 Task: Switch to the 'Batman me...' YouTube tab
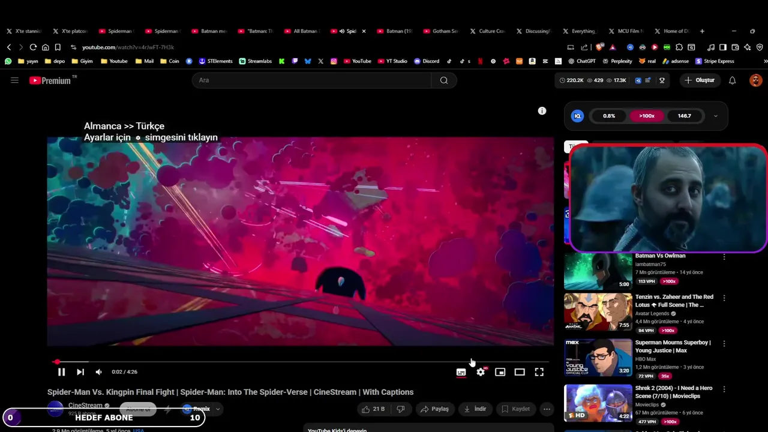pos(210,31)
